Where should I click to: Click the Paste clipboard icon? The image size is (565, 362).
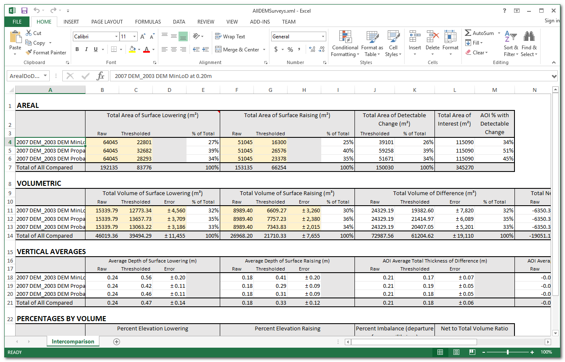pos(15,37)
